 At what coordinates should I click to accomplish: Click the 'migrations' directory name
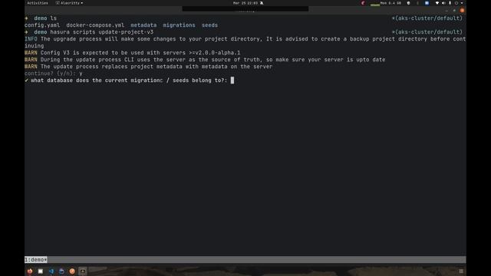point(179,25)
